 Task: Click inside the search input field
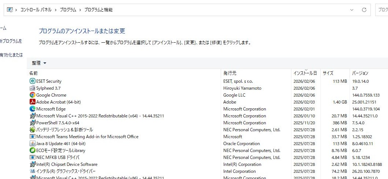[x=383, y=10]
